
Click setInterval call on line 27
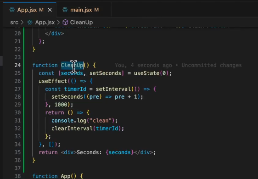(x=113, y=89)
